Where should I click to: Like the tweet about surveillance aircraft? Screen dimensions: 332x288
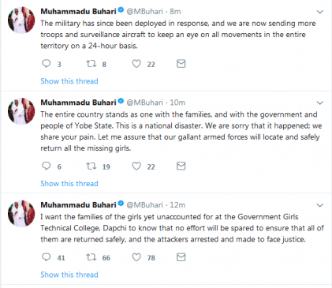[136, 64]
